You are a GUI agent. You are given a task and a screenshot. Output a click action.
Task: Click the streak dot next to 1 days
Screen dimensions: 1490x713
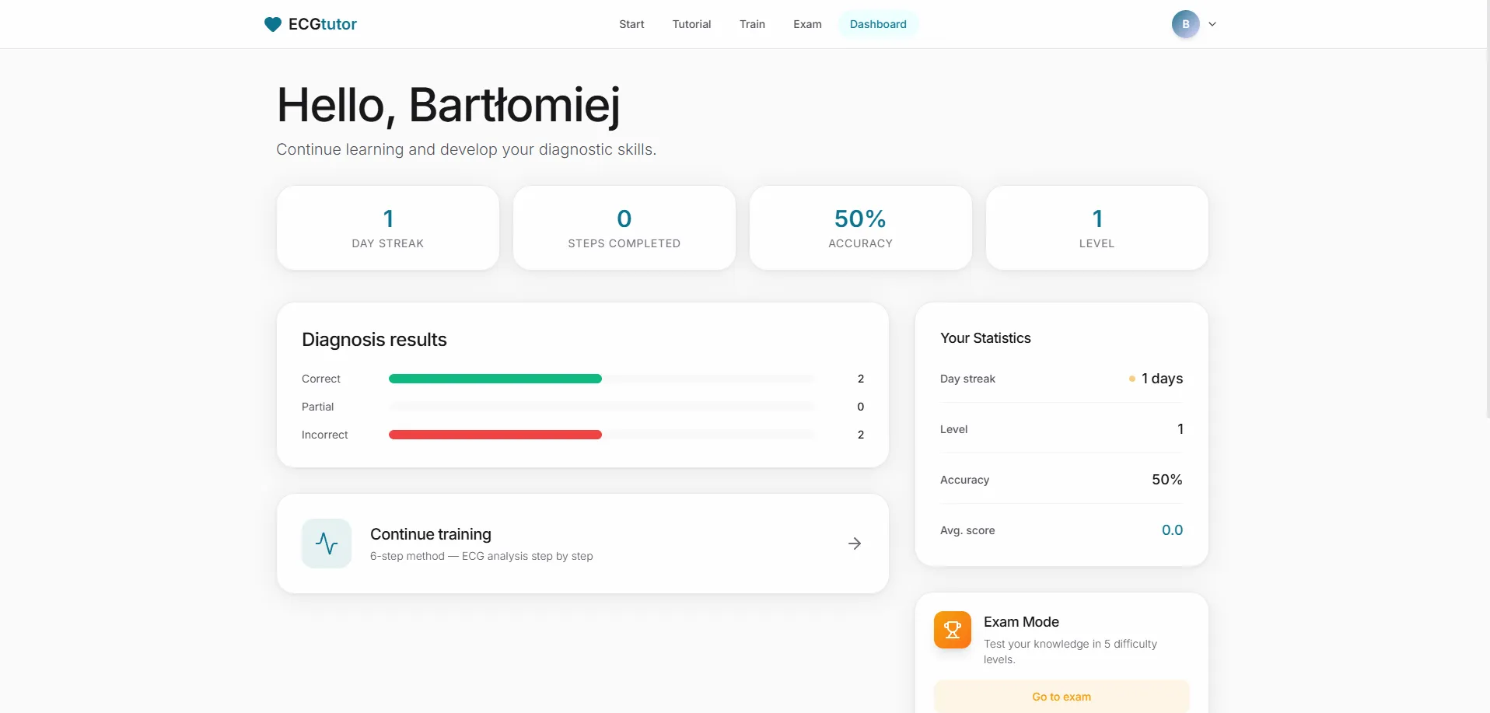[x=1133, y=379]
